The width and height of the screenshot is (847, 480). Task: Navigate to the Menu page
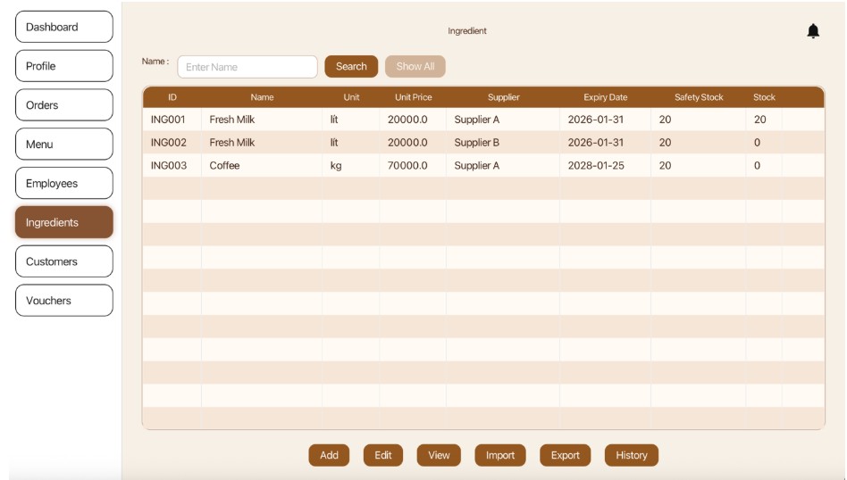[64, 145]
